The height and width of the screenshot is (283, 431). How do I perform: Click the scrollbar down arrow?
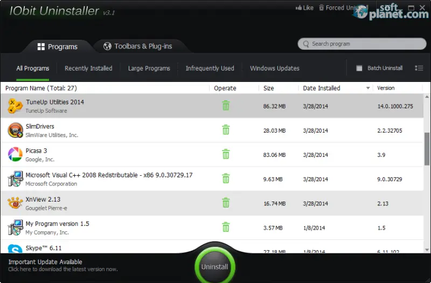pyautogui.click(x=427, y=250)
